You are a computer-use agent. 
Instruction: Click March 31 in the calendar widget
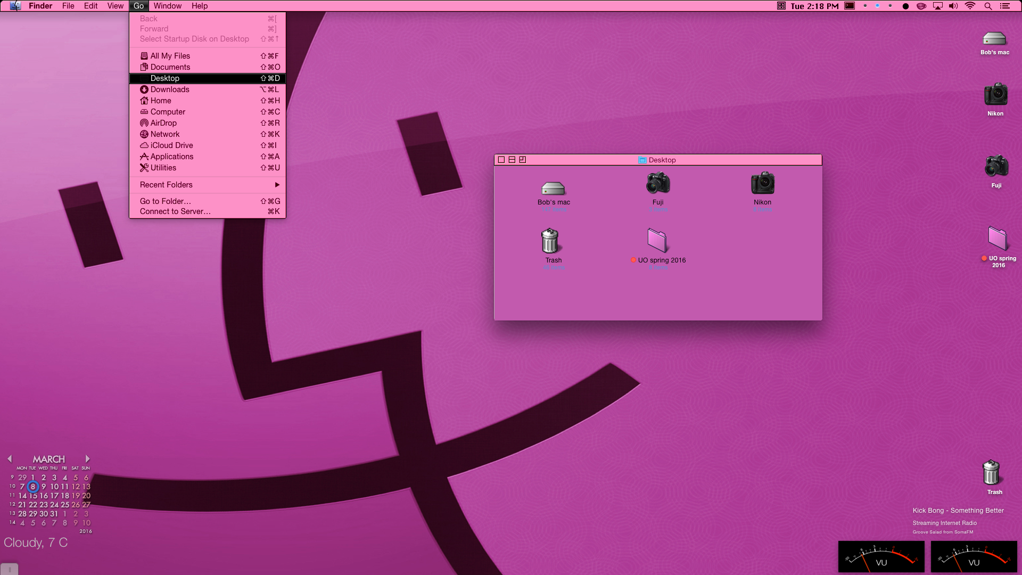pos(54,514)
